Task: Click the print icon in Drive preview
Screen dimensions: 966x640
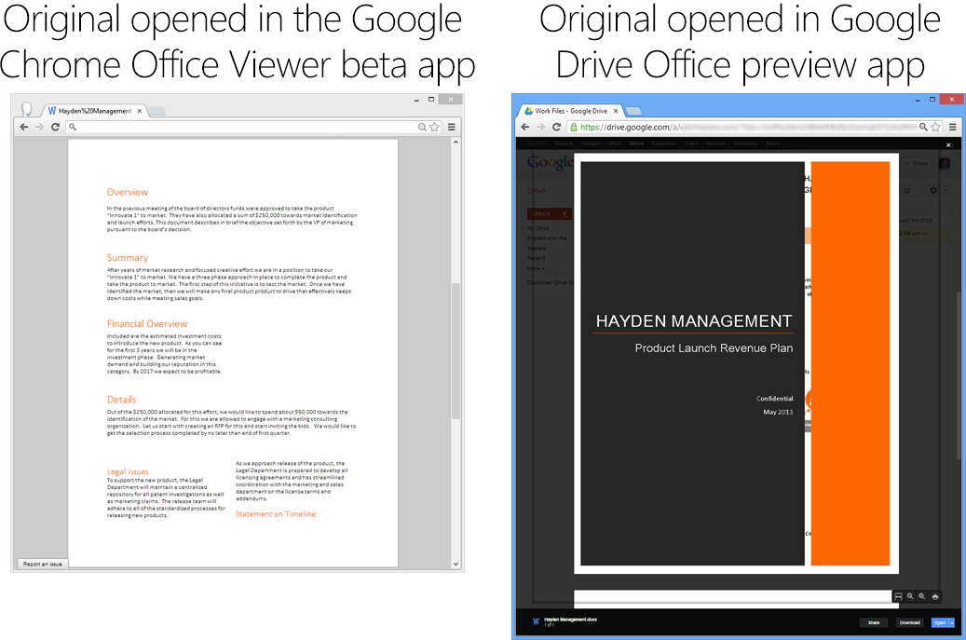Action: click(x=934, y=596)
